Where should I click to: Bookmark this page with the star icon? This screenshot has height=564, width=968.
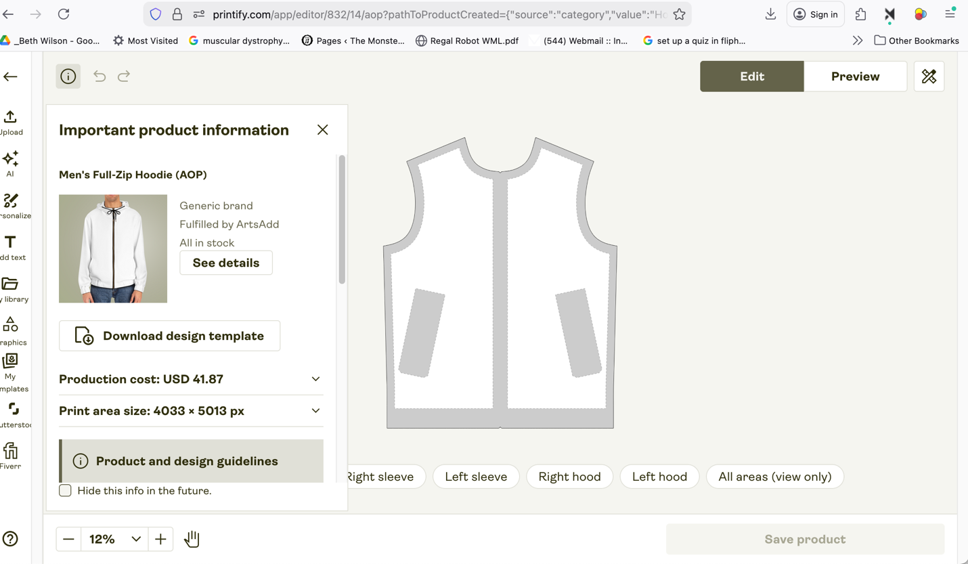click(679, 14)
